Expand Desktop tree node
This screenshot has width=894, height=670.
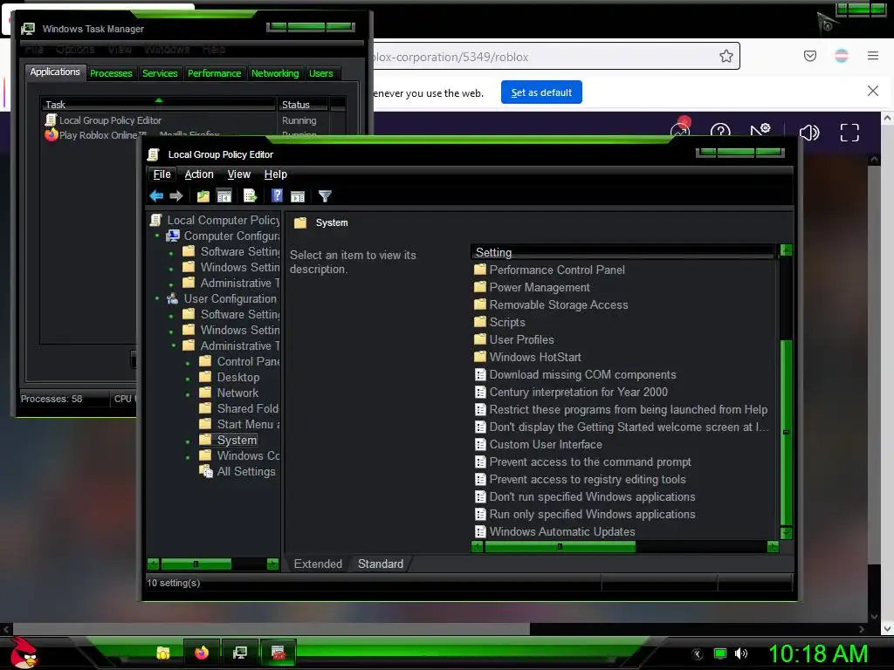tap(188, 379)
